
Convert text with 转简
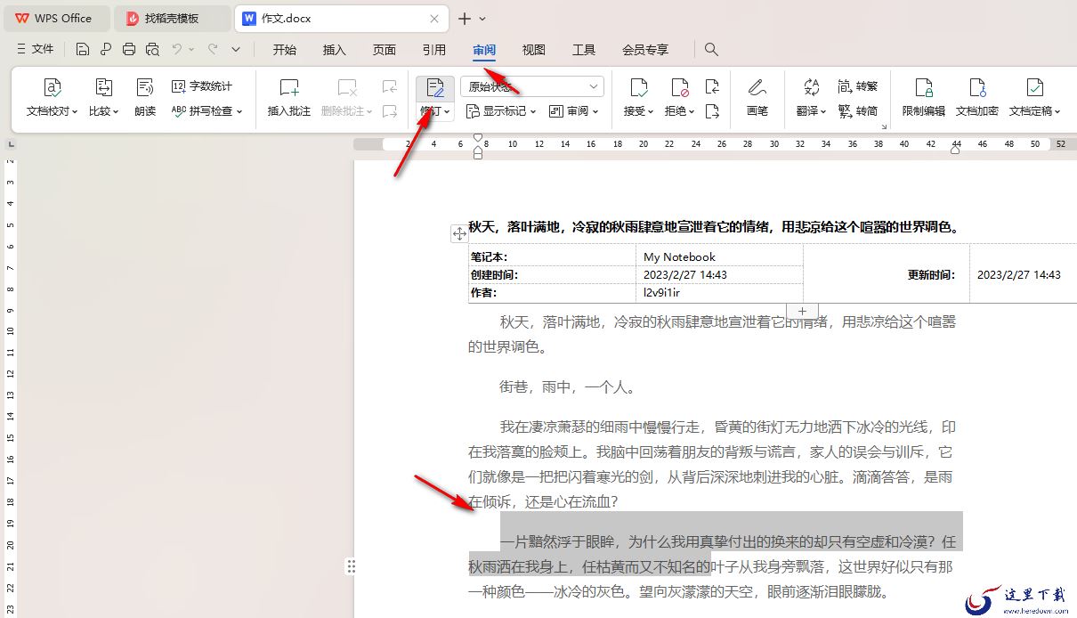point(858,111)
